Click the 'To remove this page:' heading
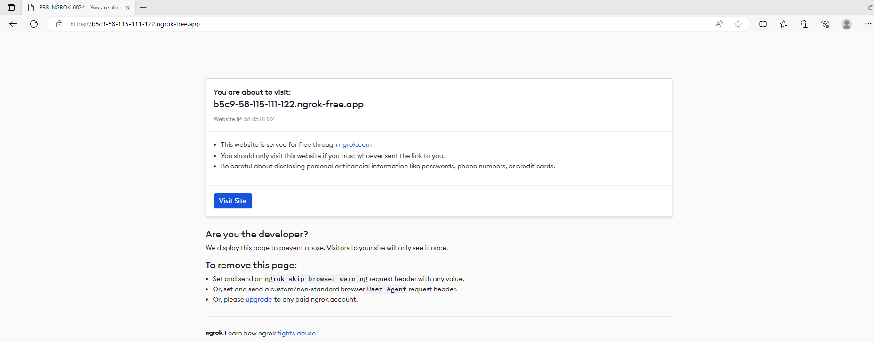The height and width of the screenshot is (342, 874). point(251,265)
